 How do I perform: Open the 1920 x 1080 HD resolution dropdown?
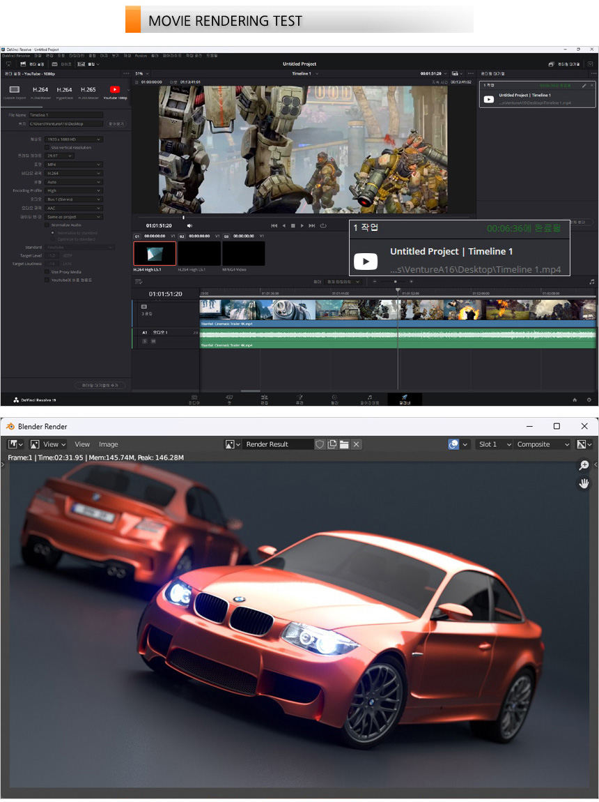click(x=73, y=139)
